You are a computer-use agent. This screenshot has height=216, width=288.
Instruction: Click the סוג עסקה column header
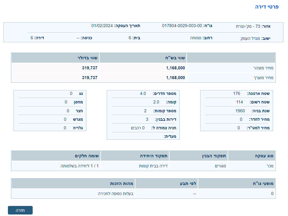pyautogui.click(x=264, y=156)
